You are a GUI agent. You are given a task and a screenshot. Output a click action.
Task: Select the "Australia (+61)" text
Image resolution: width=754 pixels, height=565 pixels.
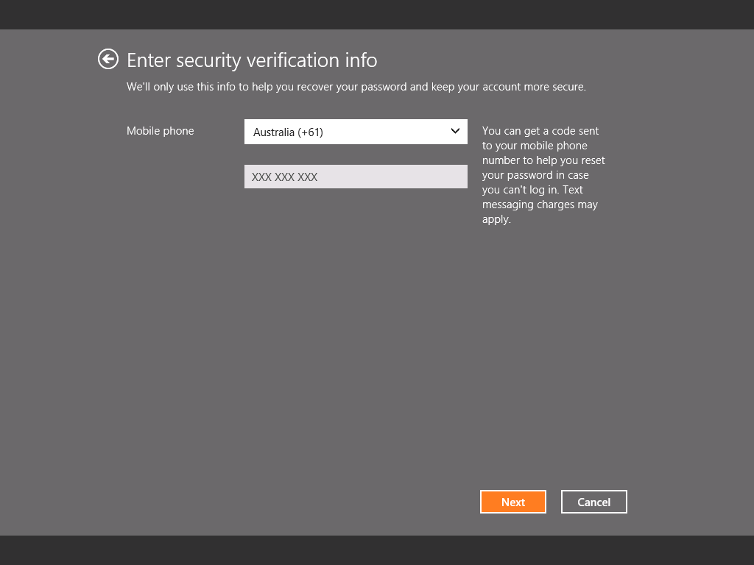click(288, 132)
